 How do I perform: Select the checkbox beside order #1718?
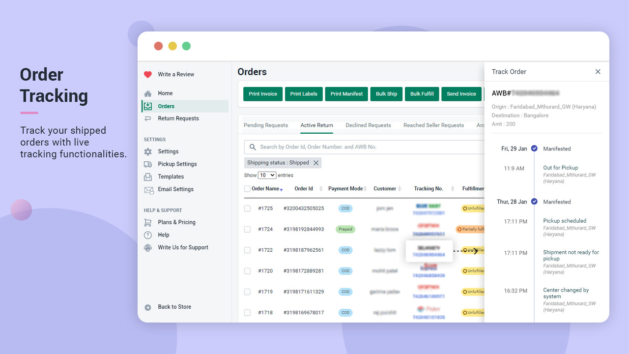point(247,312)
